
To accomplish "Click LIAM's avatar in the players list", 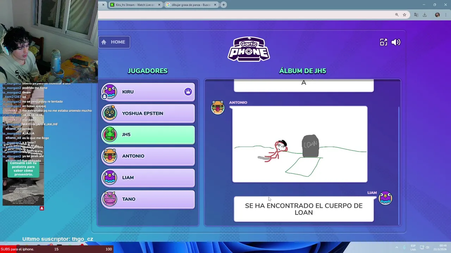I will (x=110, y=177).
